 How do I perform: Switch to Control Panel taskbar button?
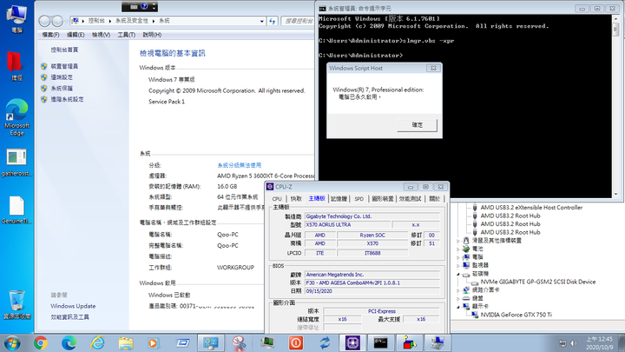[211, 342]
